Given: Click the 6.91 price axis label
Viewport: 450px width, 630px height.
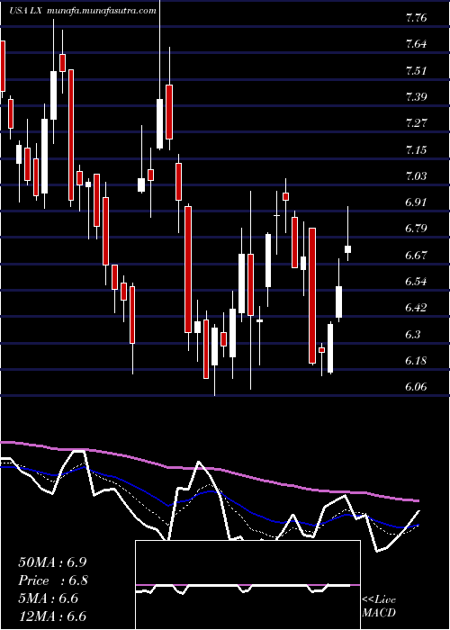Looking at the screenshot, I should point(416,202).
